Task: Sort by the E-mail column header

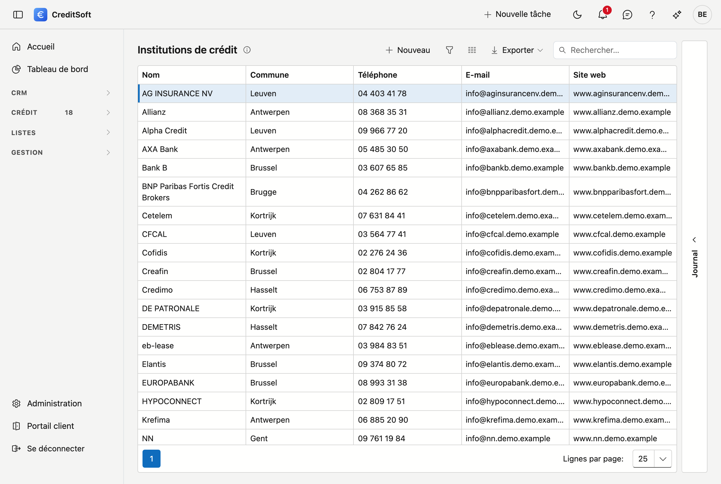Action: point(515,75)
